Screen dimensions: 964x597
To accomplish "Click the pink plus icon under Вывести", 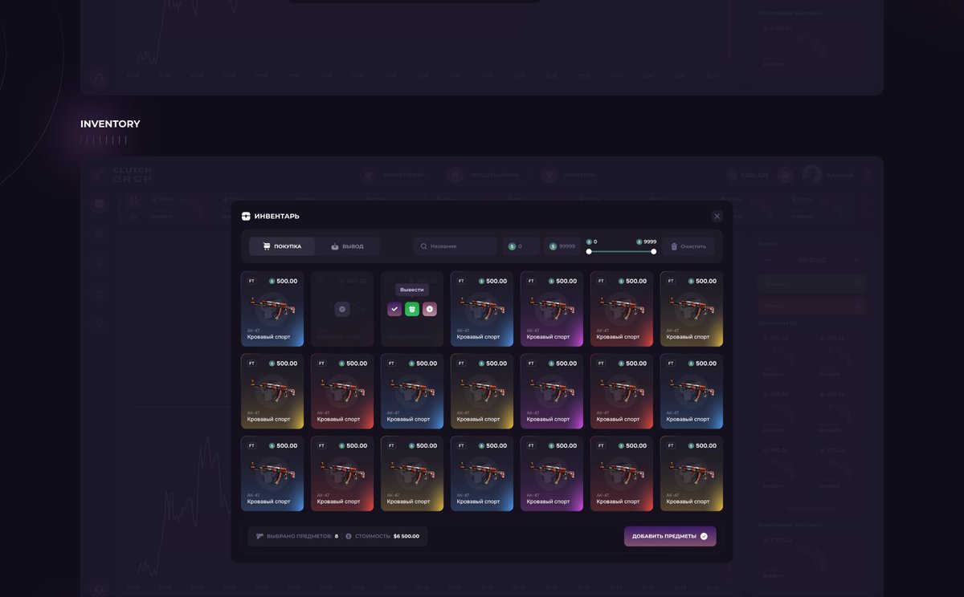I will click(430, 309).
